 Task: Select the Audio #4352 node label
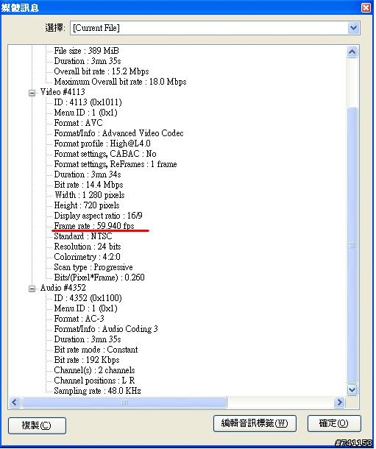63,288
